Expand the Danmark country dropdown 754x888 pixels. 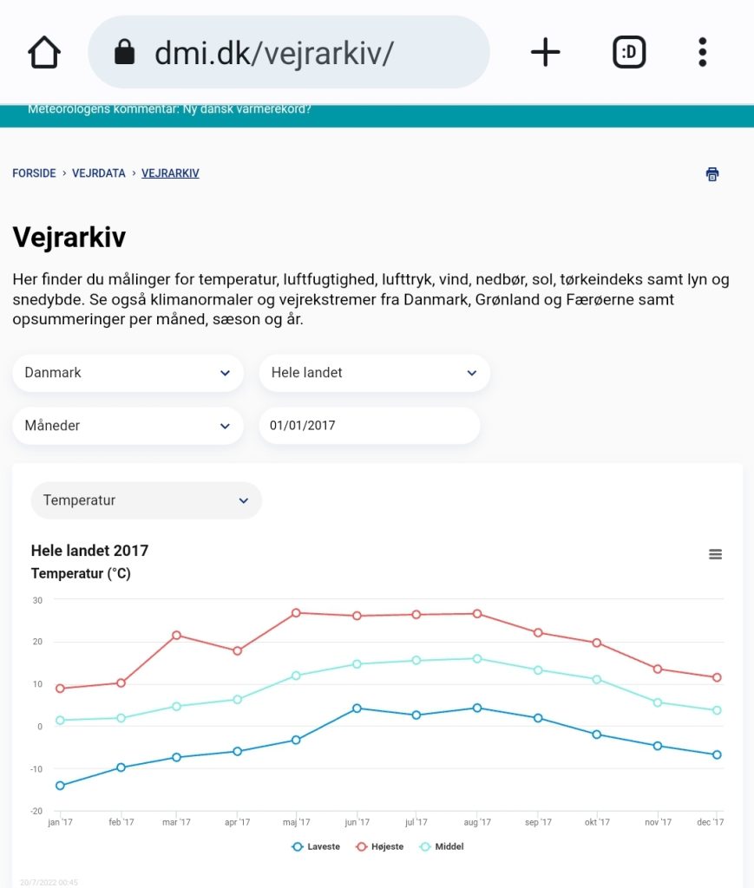pyautogui.click(x=128, y=373)
